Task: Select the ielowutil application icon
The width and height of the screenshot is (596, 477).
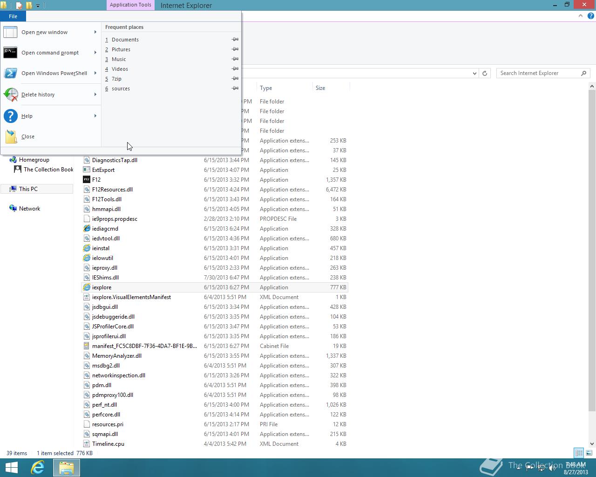Action: (x=87, y=258)
